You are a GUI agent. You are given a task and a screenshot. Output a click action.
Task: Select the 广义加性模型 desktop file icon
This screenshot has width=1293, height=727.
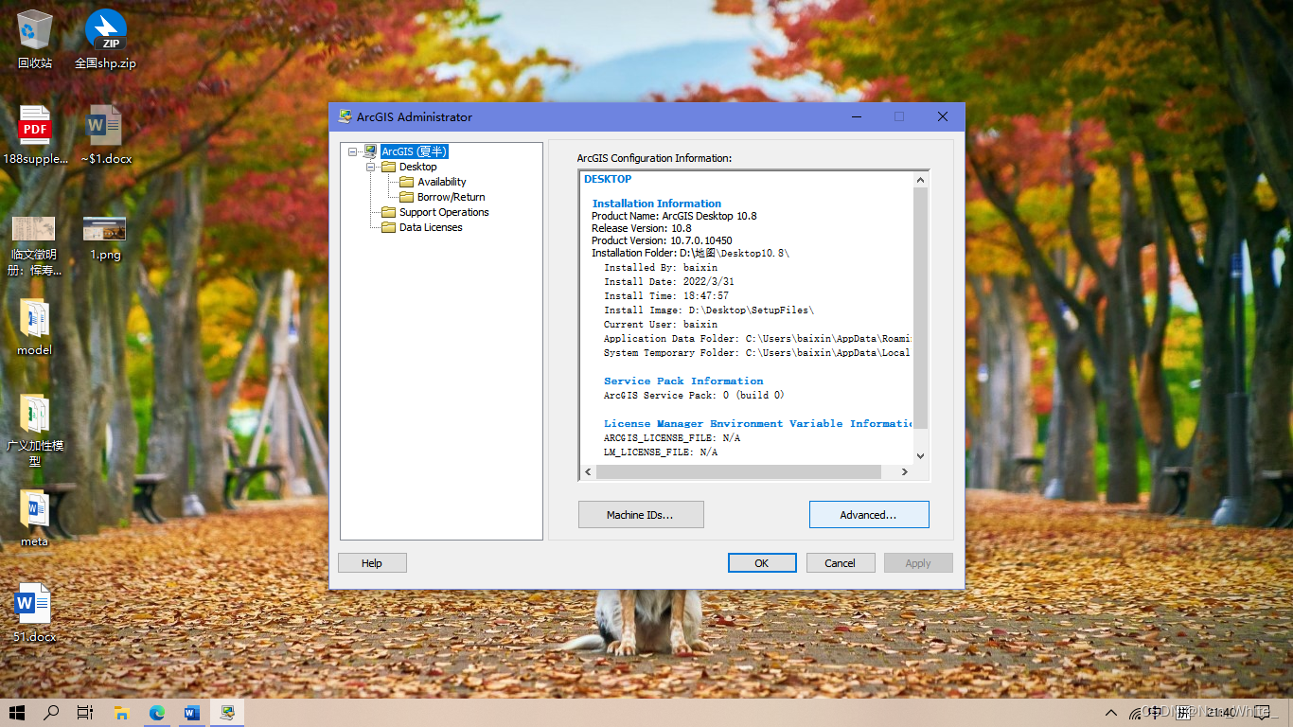click(35, 431)
